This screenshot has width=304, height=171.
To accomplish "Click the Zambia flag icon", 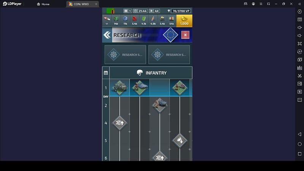I will [x=110, y=11].
